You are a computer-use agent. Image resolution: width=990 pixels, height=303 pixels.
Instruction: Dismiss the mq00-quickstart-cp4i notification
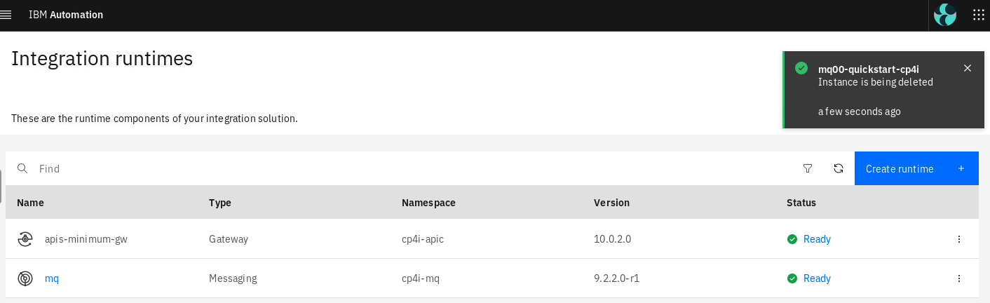[968, 68]
